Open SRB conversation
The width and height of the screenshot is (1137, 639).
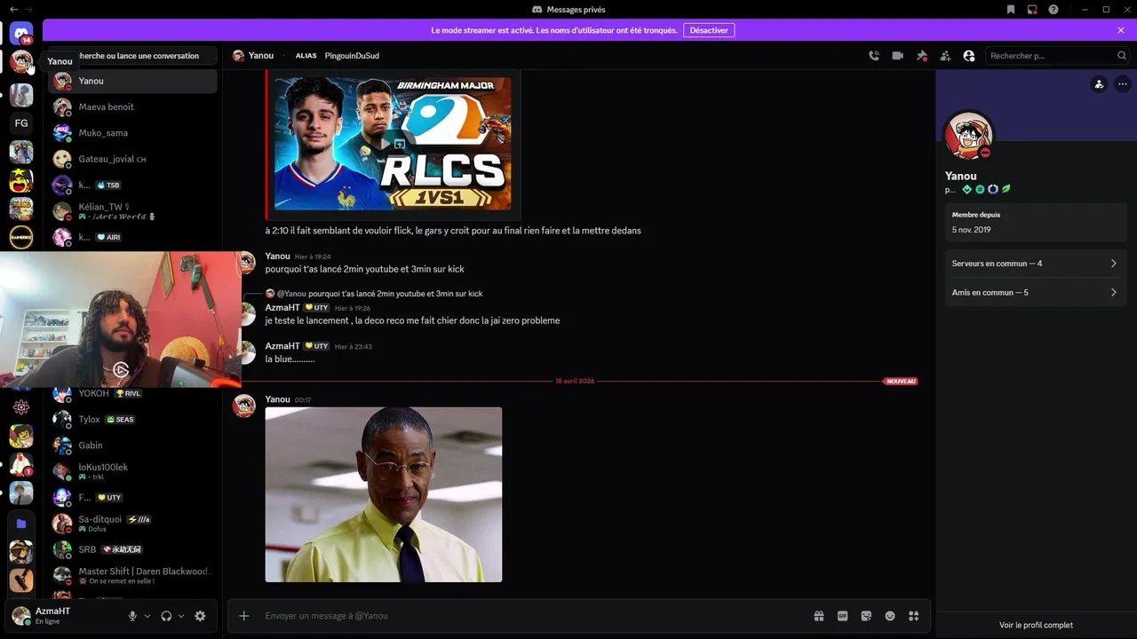pyautogui.click(x=132, y=549)
